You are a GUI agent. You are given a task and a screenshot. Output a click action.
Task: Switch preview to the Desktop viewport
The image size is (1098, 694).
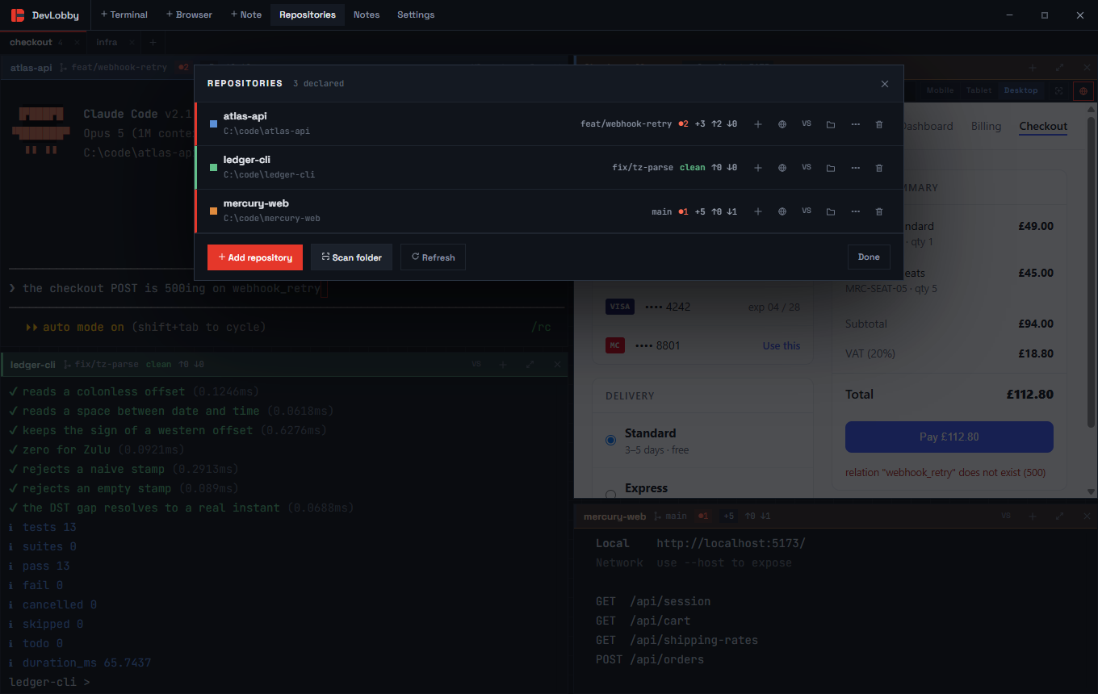(1022, 91)
